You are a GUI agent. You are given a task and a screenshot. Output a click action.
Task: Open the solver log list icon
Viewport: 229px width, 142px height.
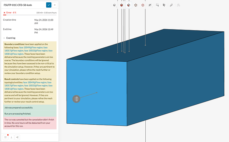tap(5, 137)
